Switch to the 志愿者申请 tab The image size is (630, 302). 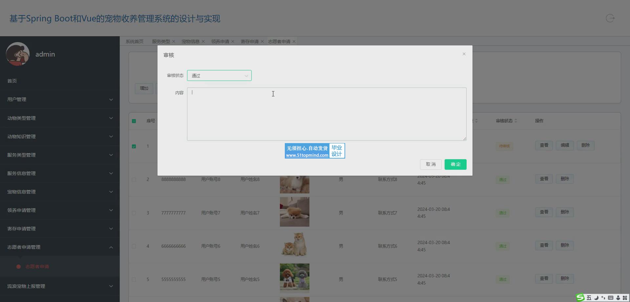pos(279,41)
